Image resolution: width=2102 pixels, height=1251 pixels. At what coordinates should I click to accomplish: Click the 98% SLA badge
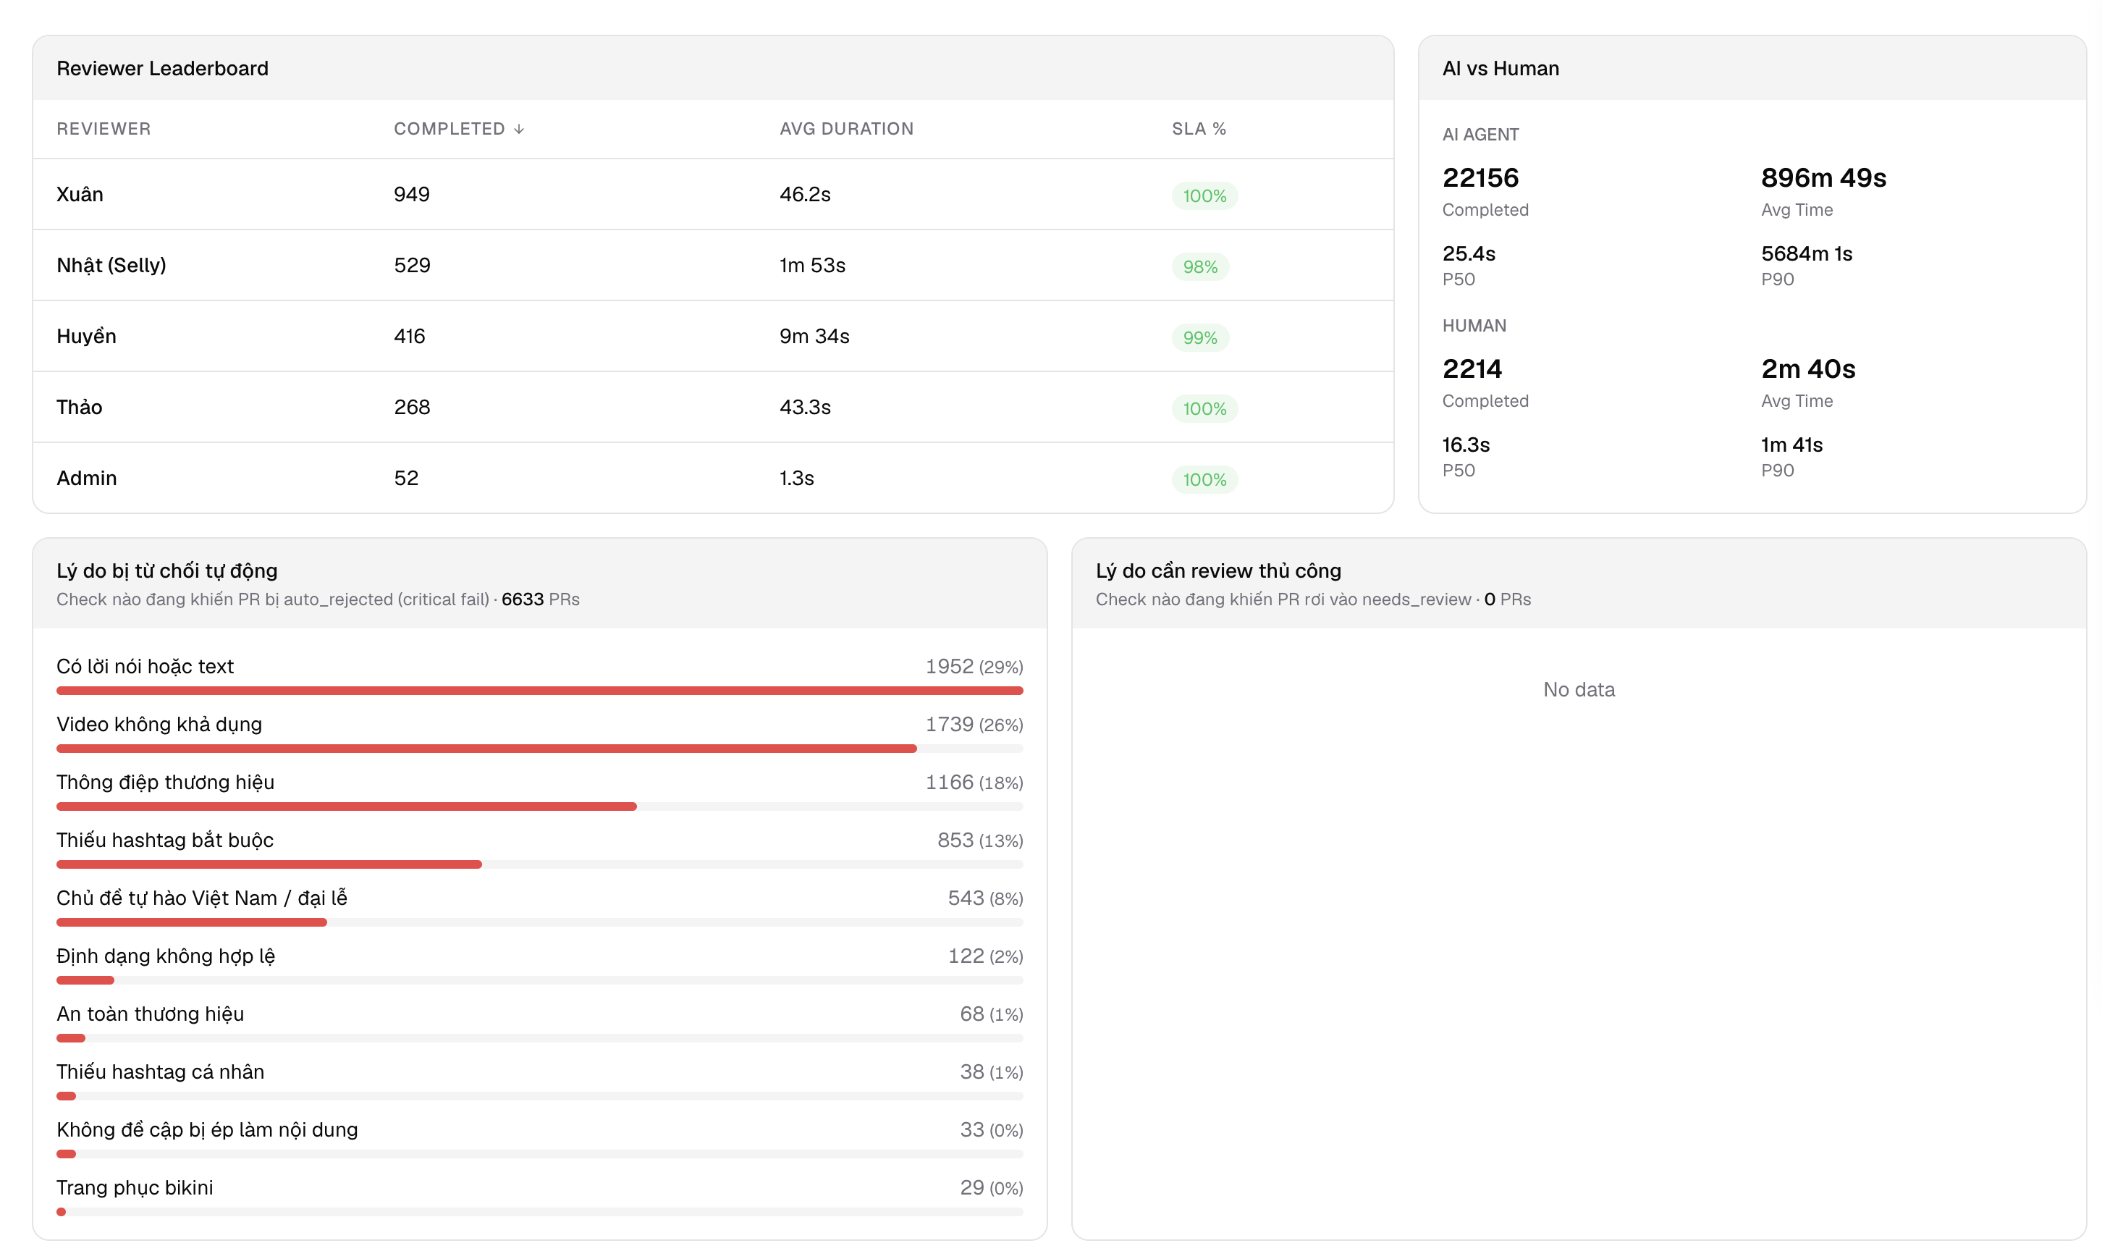pos(1200,266)
